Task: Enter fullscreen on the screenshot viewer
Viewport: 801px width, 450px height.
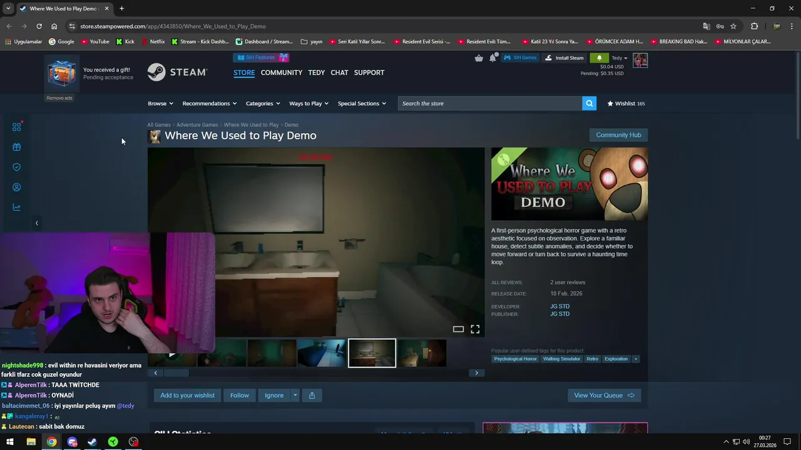Action: pos(475,329)
